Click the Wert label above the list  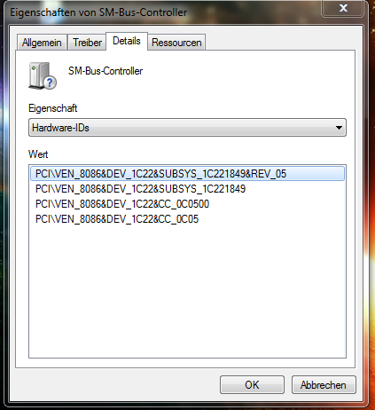(x=38, y=154)
